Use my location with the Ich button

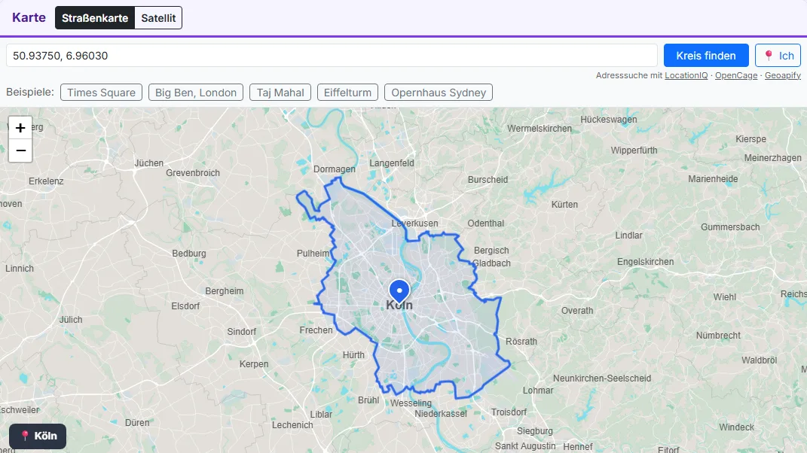tap(778, 56)
